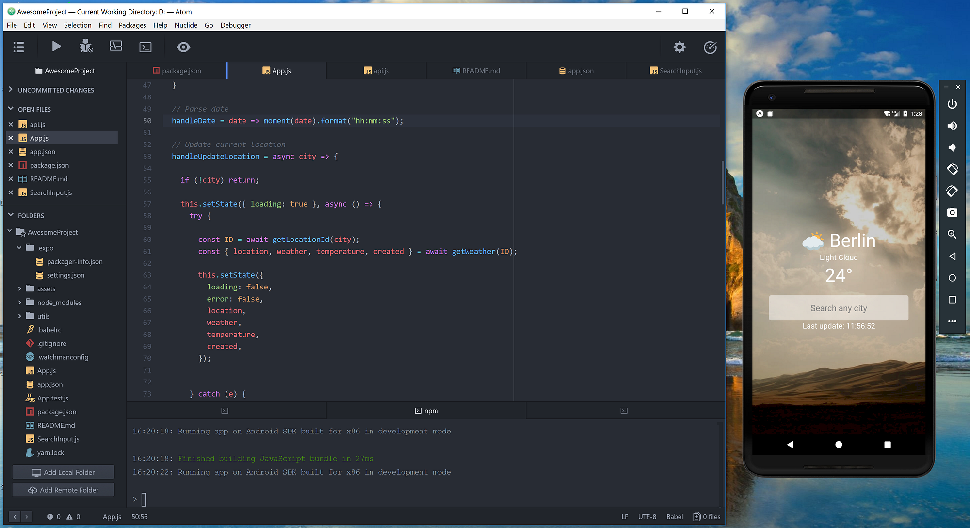The height and width of the screenshot is (528, 970).
Task: Click the Search any city field
Action: pos(839,308)
